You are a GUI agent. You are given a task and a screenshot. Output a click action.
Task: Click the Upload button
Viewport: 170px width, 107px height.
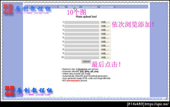coord(86,61)
